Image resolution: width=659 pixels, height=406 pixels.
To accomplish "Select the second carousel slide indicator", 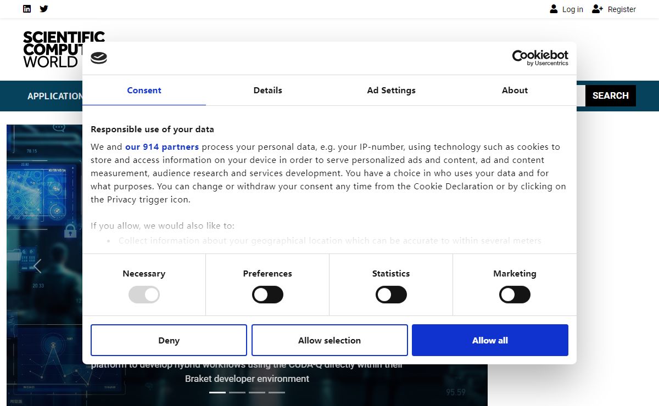I will [x=237, y=392].
